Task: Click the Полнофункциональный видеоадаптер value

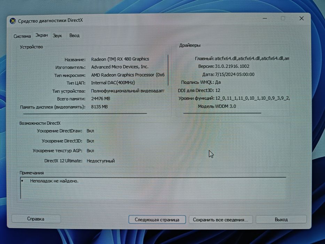Action: (128, 91)
